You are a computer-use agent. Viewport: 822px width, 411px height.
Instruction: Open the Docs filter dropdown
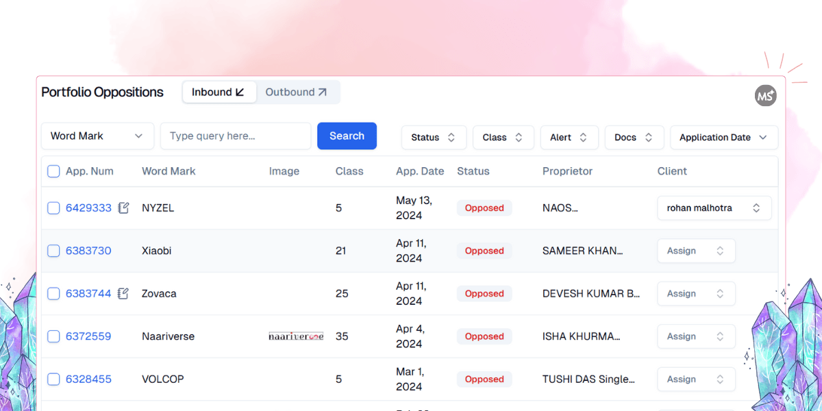click(634, 138)
